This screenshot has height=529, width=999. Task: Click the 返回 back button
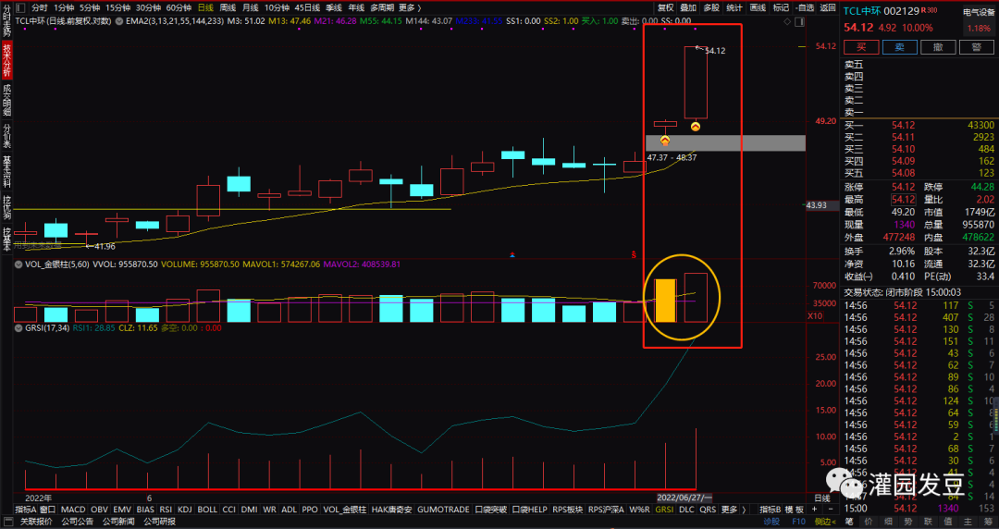(828, 7)
